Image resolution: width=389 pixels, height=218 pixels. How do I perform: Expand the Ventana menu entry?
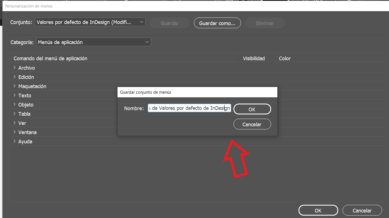point(15,132)
